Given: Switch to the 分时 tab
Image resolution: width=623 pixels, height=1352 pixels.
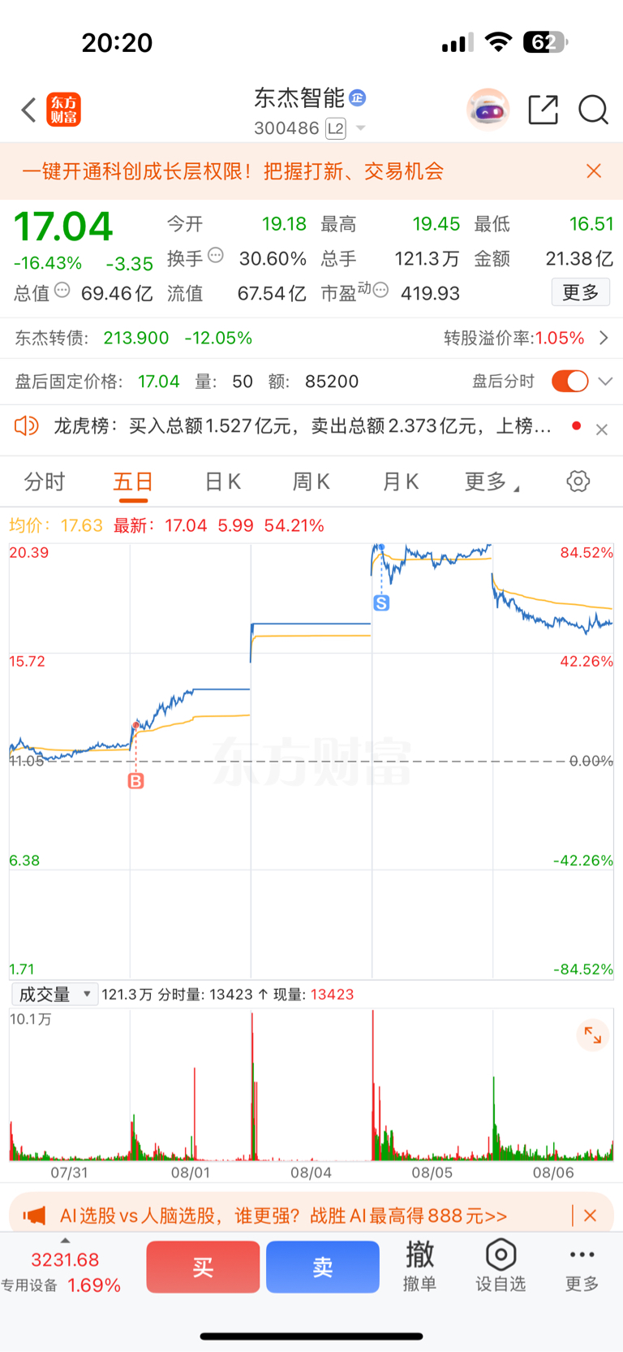Looking at the screenshot, I should click(45, 482).
